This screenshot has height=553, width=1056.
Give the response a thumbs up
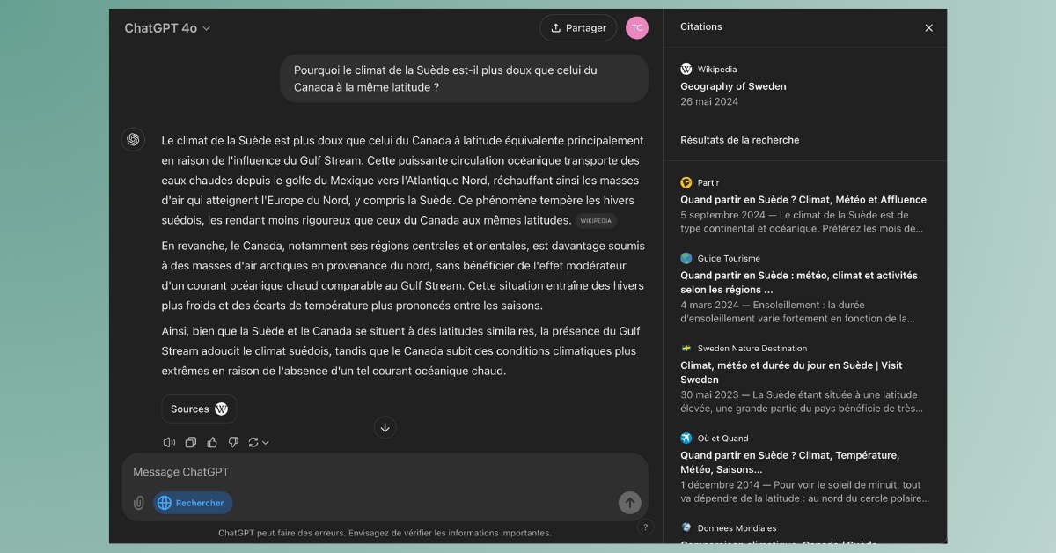(x=212, y=442)
